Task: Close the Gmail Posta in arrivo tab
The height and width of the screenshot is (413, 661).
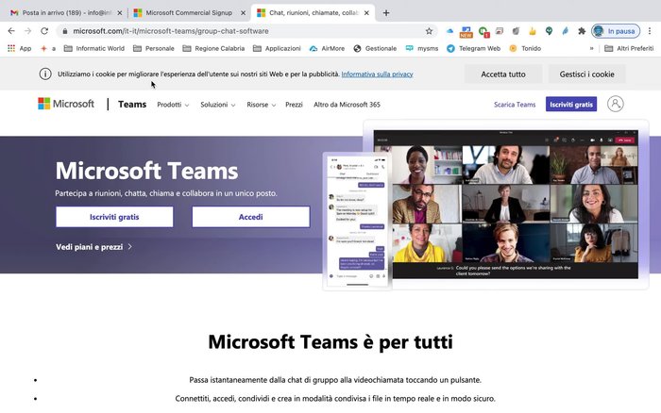Action: 120,13
